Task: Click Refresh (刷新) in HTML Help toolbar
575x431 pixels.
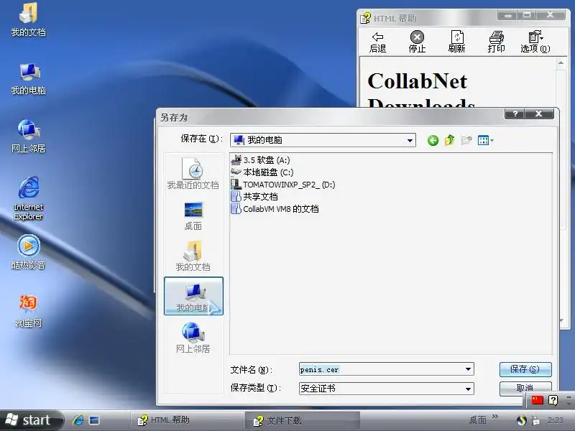Action: (456, 42)
